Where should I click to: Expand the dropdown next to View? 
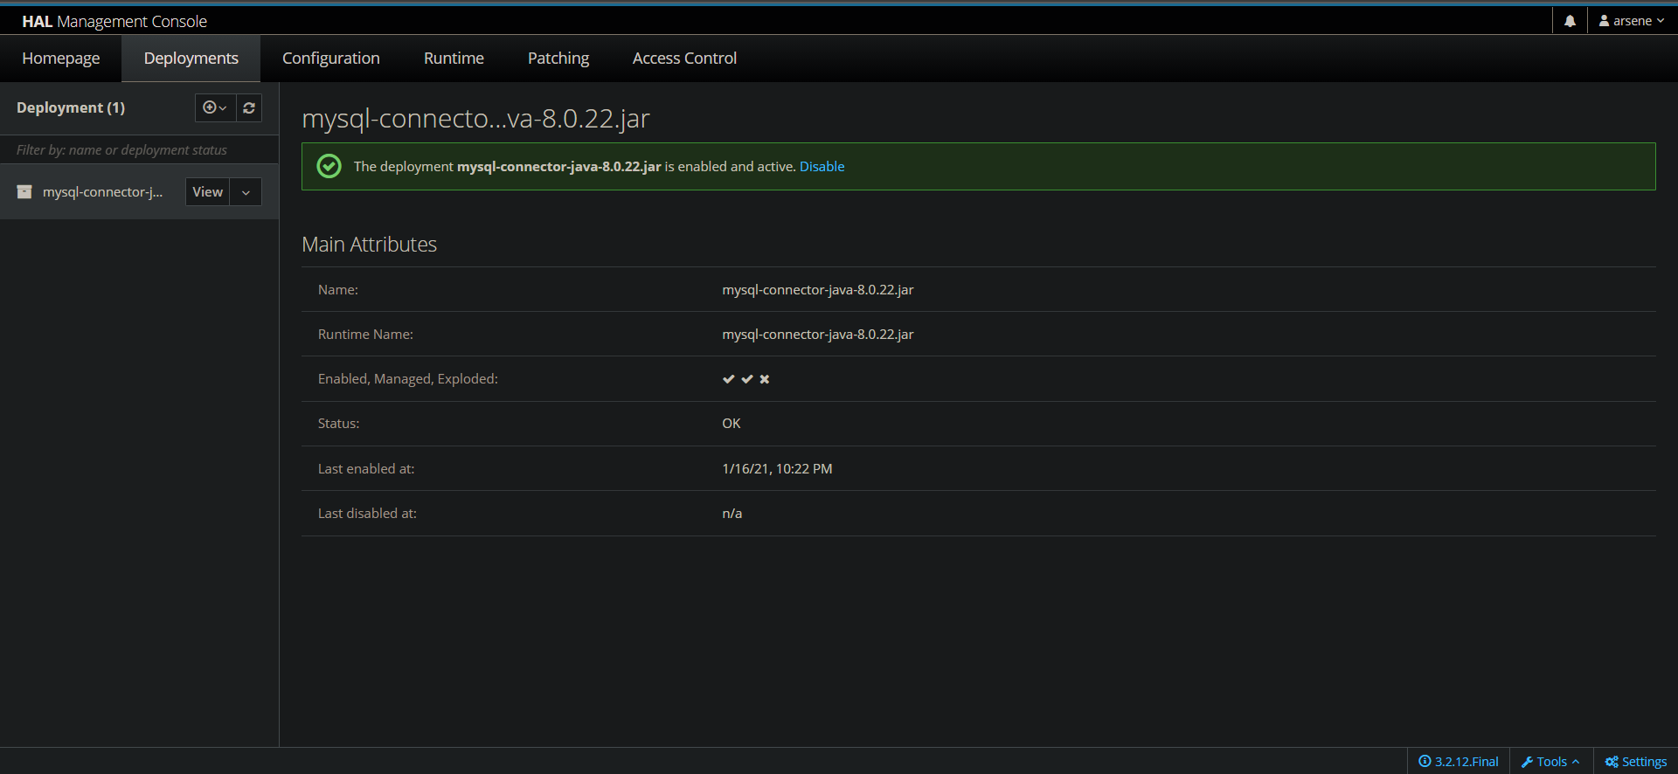click(x=246, y=192)
